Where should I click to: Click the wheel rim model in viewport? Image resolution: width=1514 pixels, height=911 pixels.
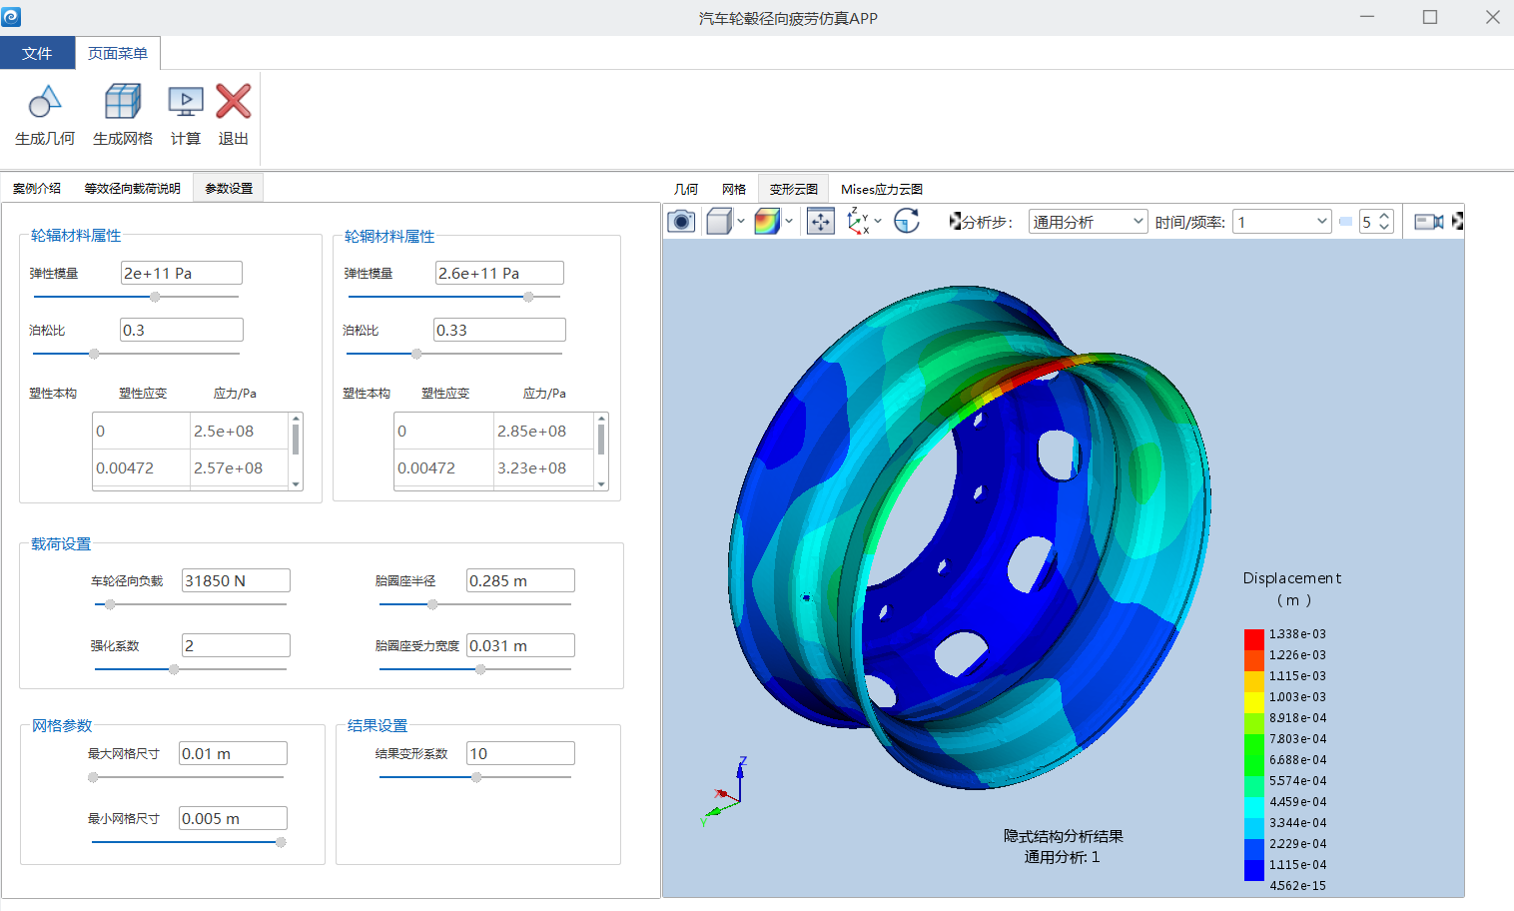tap(969, 539)
